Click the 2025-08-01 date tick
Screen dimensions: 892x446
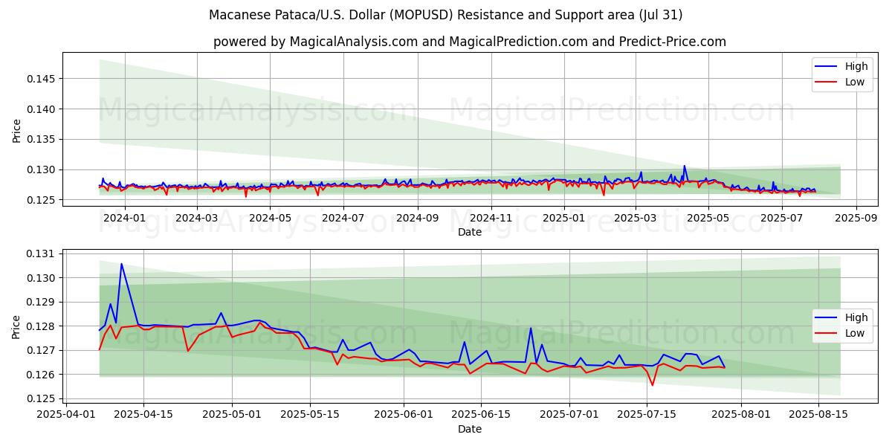point(740,415)
